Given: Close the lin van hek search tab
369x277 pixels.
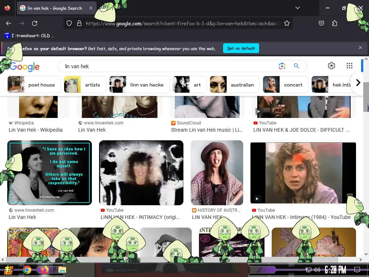Looking at the screenshot, I should (91, 8).
